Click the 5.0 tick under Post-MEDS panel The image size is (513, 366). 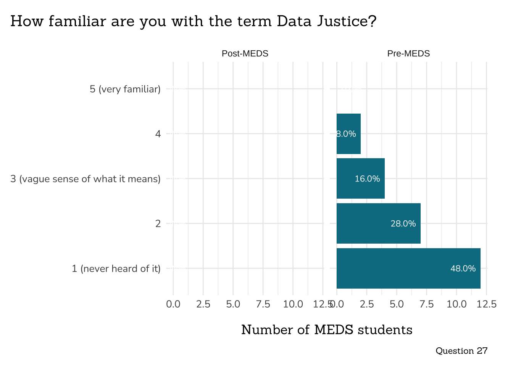[x=233, y=304]
